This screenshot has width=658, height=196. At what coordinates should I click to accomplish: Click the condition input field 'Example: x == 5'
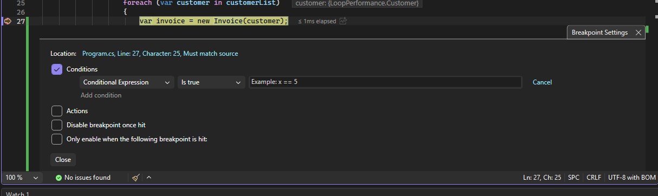[x=385, y=82]
